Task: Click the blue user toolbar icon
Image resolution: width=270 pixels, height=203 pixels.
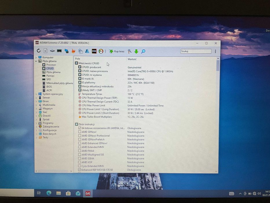Action: 87,51
